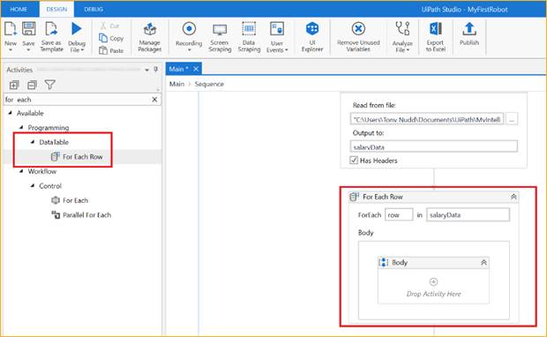The height and width of the screenshot is (337, 547).
Task: Open the Manage Packages tool
Action: (150, 37)
